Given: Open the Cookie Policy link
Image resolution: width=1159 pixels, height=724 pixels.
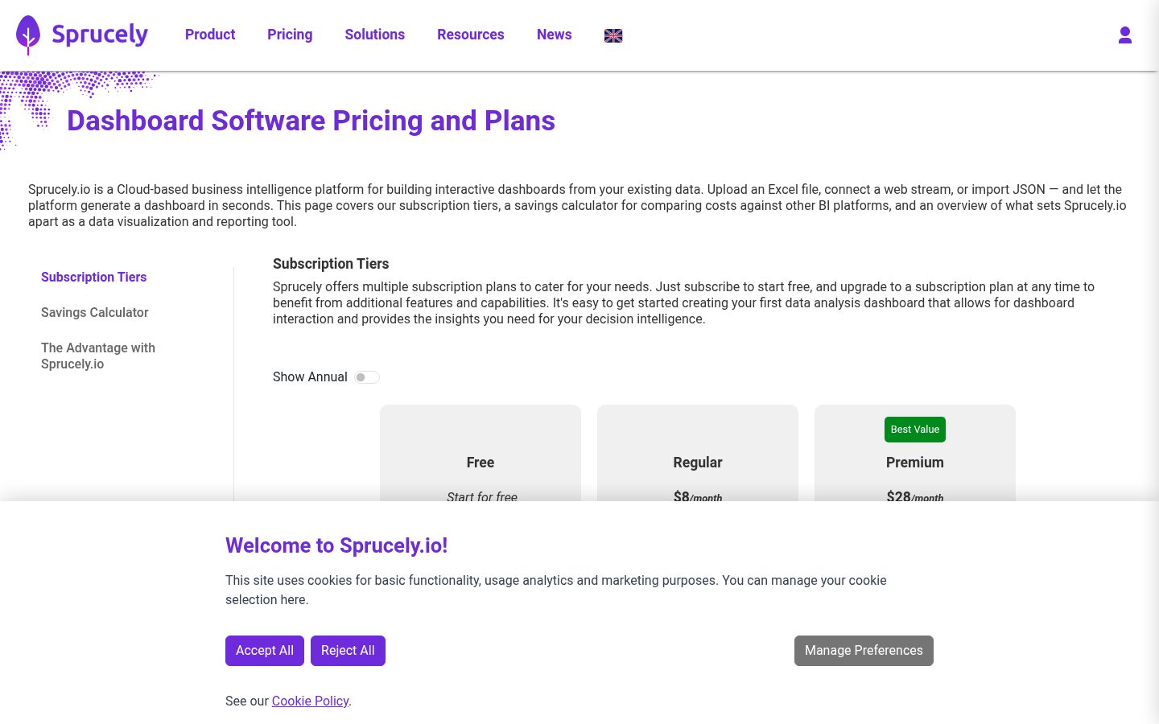Looking at the screenshot, I should pos(311,701).
